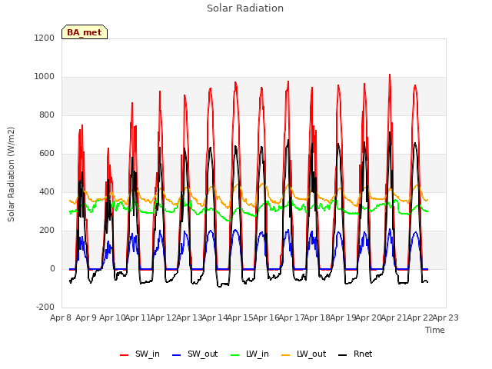Click the Apr 9 x-axis tick label

pyautogui.click(x=86, y=317)
